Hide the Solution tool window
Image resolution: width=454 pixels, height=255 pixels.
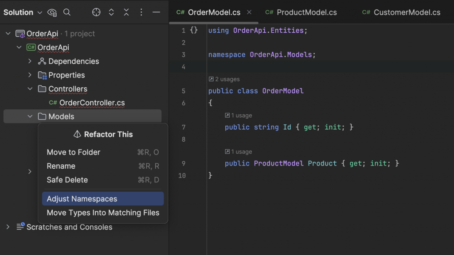156,12
